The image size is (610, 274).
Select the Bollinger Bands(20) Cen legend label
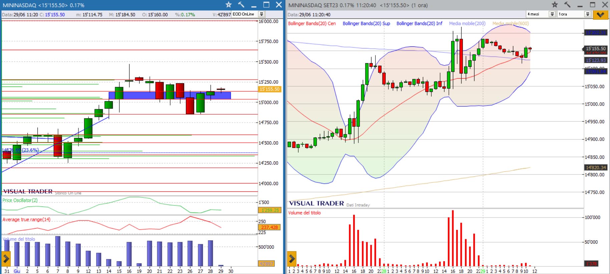point(312,23)
